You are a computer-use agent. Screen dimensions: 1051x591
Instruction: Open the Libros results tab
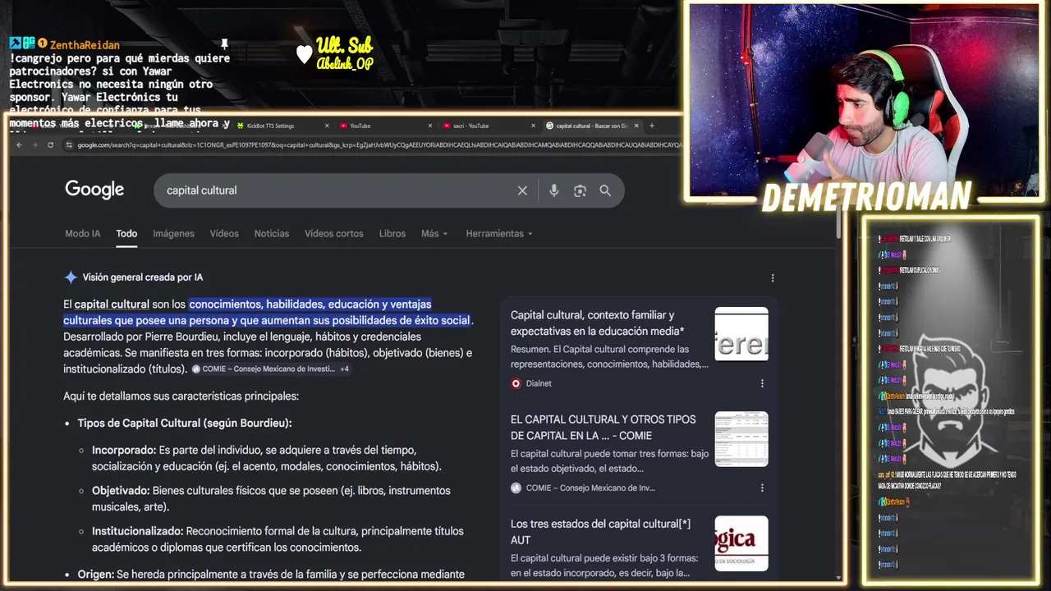coord(392,234)
